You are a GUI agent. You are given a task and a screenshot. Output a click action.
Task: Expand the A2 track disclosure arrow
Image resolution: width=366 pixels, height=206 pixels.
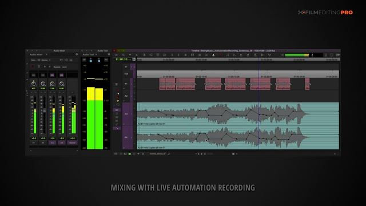[x=124, y=101]
